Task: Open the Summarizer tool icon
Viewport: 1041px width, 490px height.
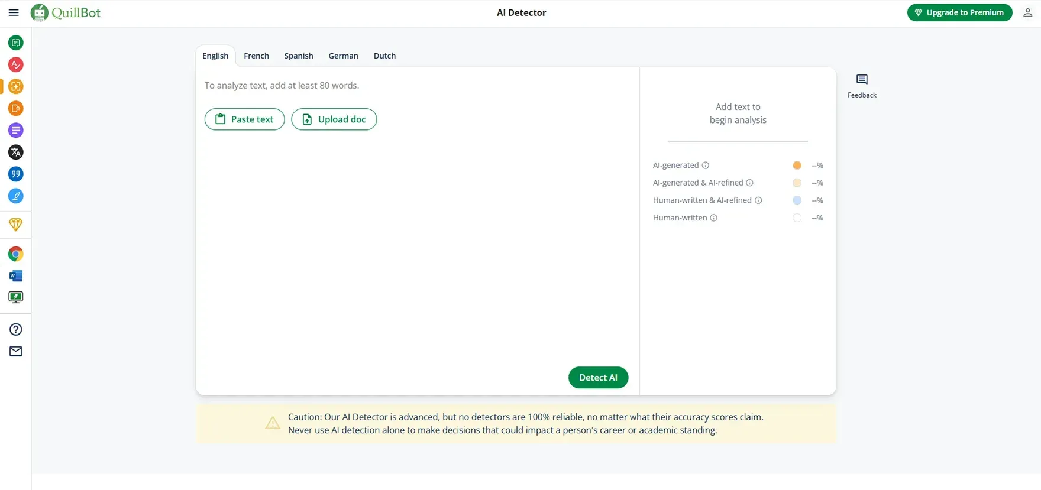Action: click(16, 130)
